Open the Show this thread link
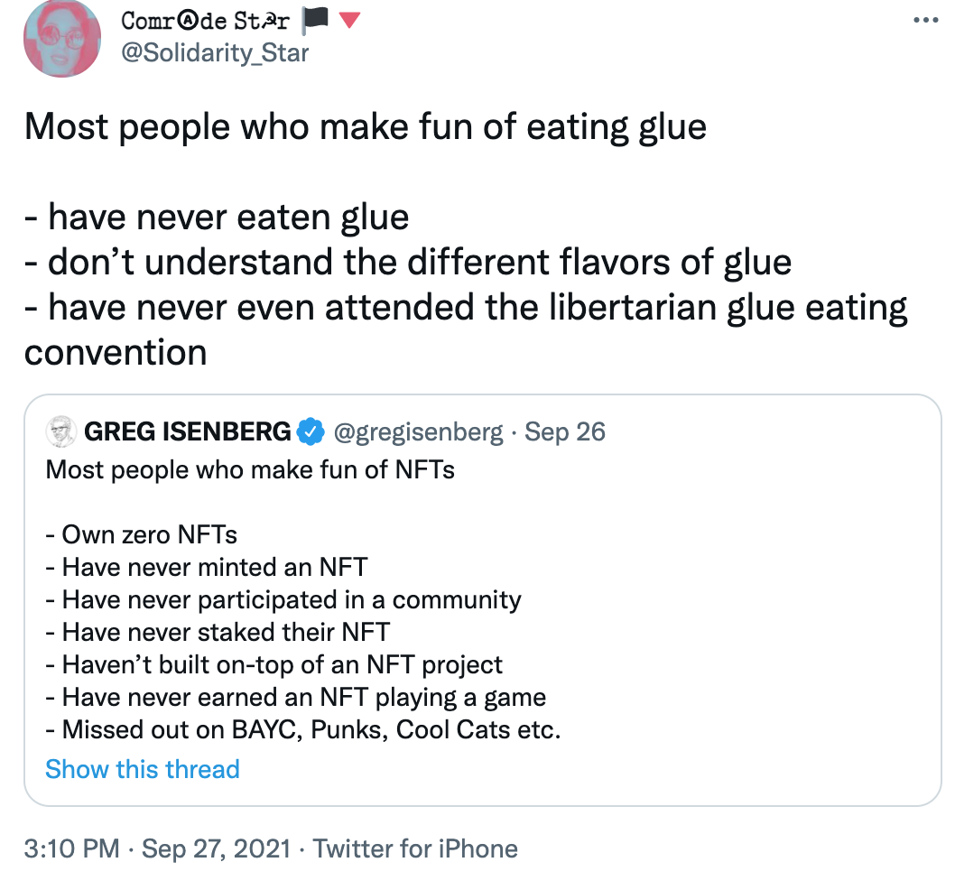This screenshot has width=955, height=890. (x=142, y=769)
